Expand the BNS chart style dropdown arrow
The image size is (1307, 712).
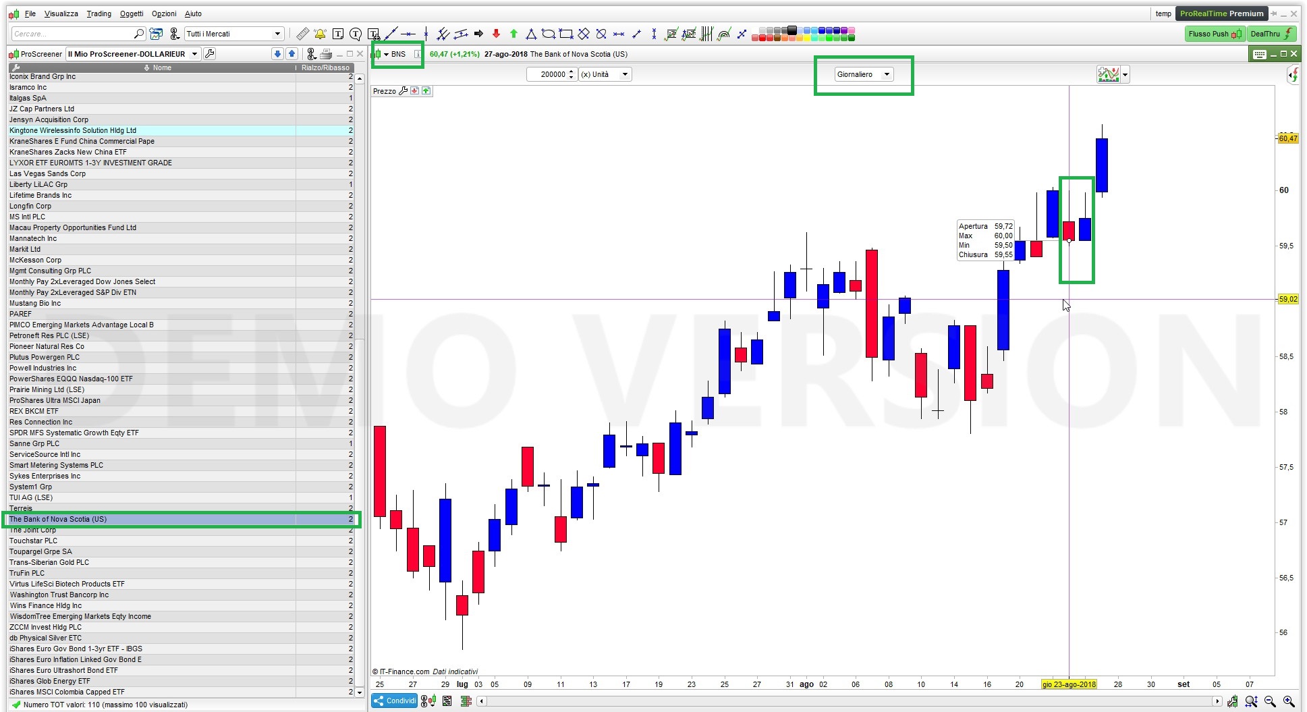click(x=386, y=55)
